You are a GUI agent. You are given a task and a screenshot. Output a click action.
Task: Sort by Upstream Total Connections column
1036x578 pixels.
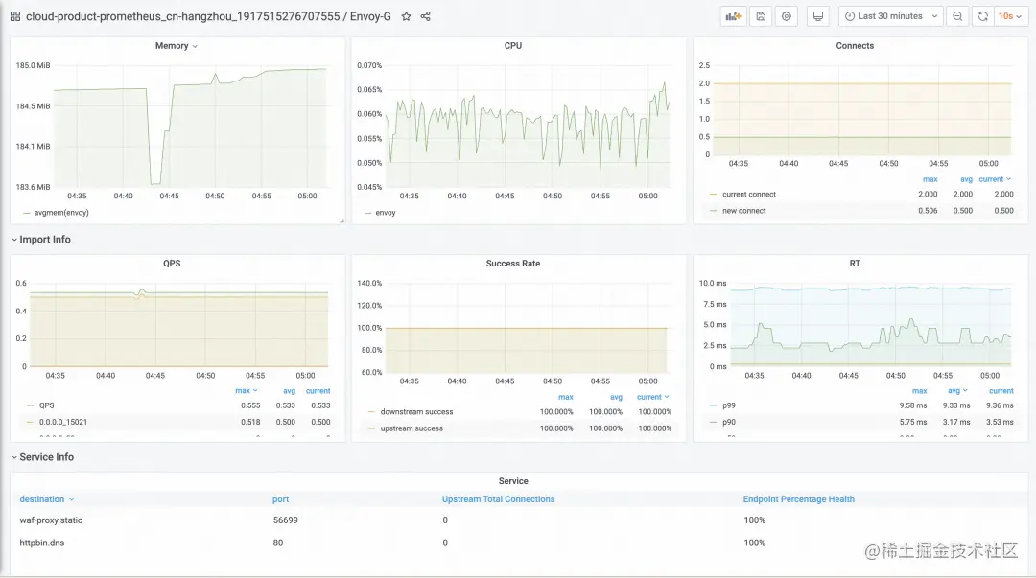coord(498,499)
